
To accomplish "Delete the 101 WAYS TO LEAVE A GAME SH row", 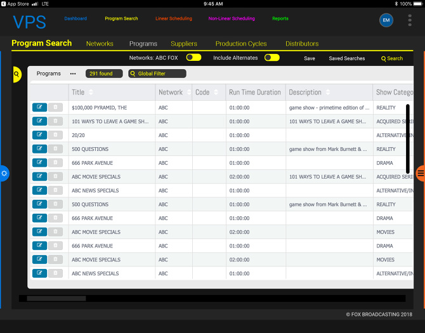I will 55,121.
